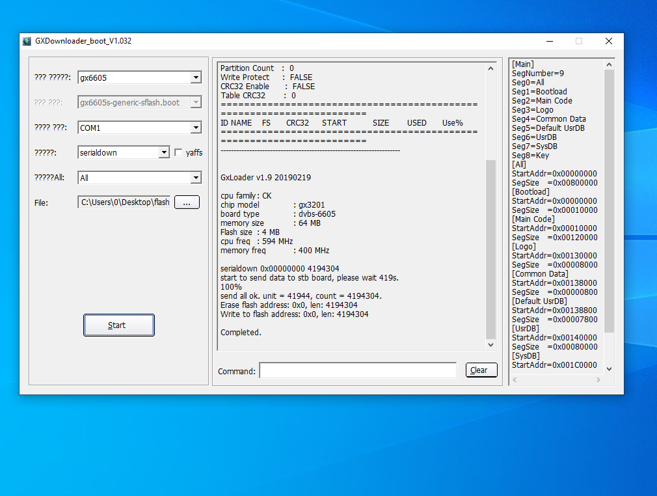Click config panel scroll right arrow
This screenshot has width=657, height=496.
point(598,380)
